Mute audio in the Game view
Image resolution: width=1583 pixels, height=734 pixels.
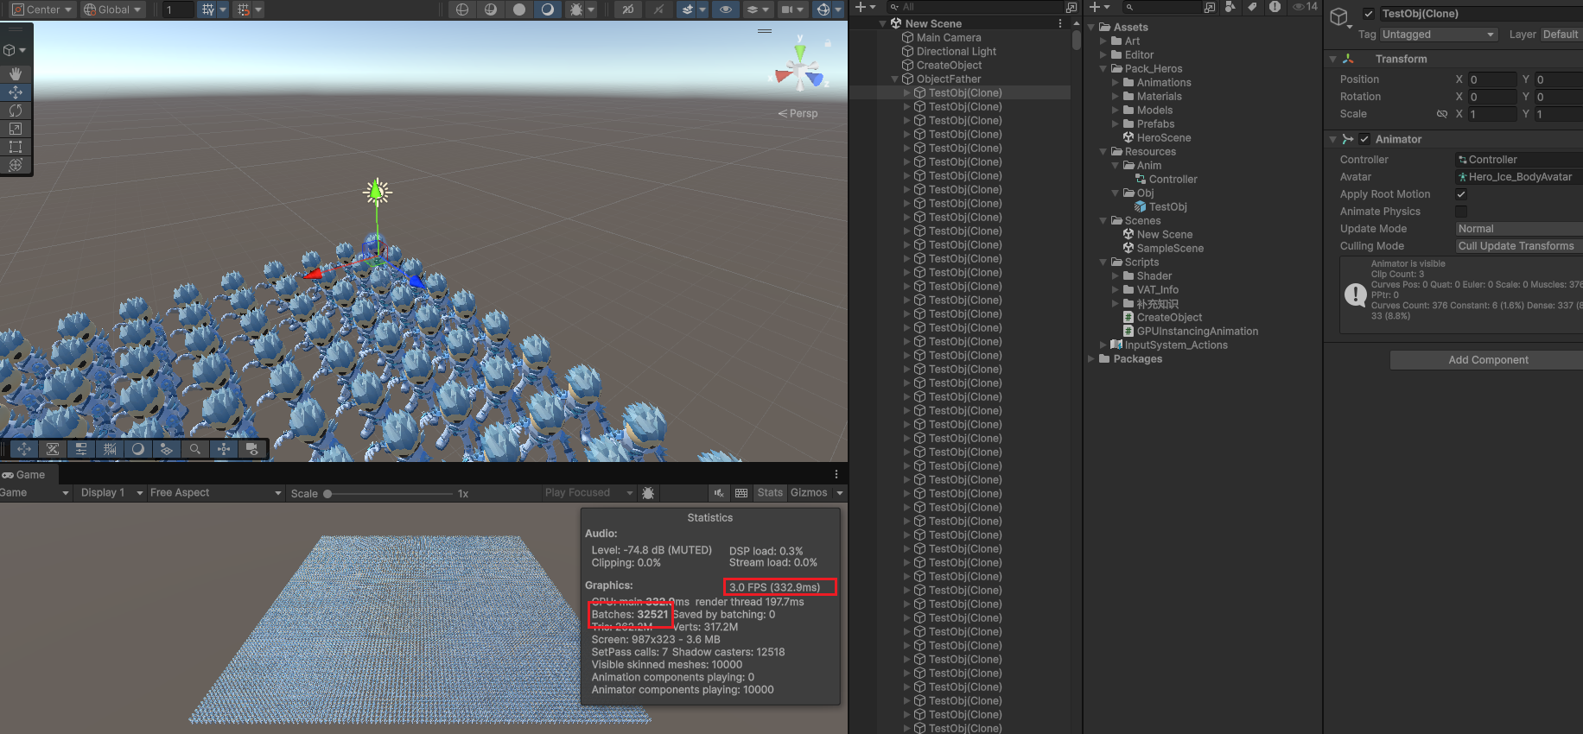tap(718, 493)
